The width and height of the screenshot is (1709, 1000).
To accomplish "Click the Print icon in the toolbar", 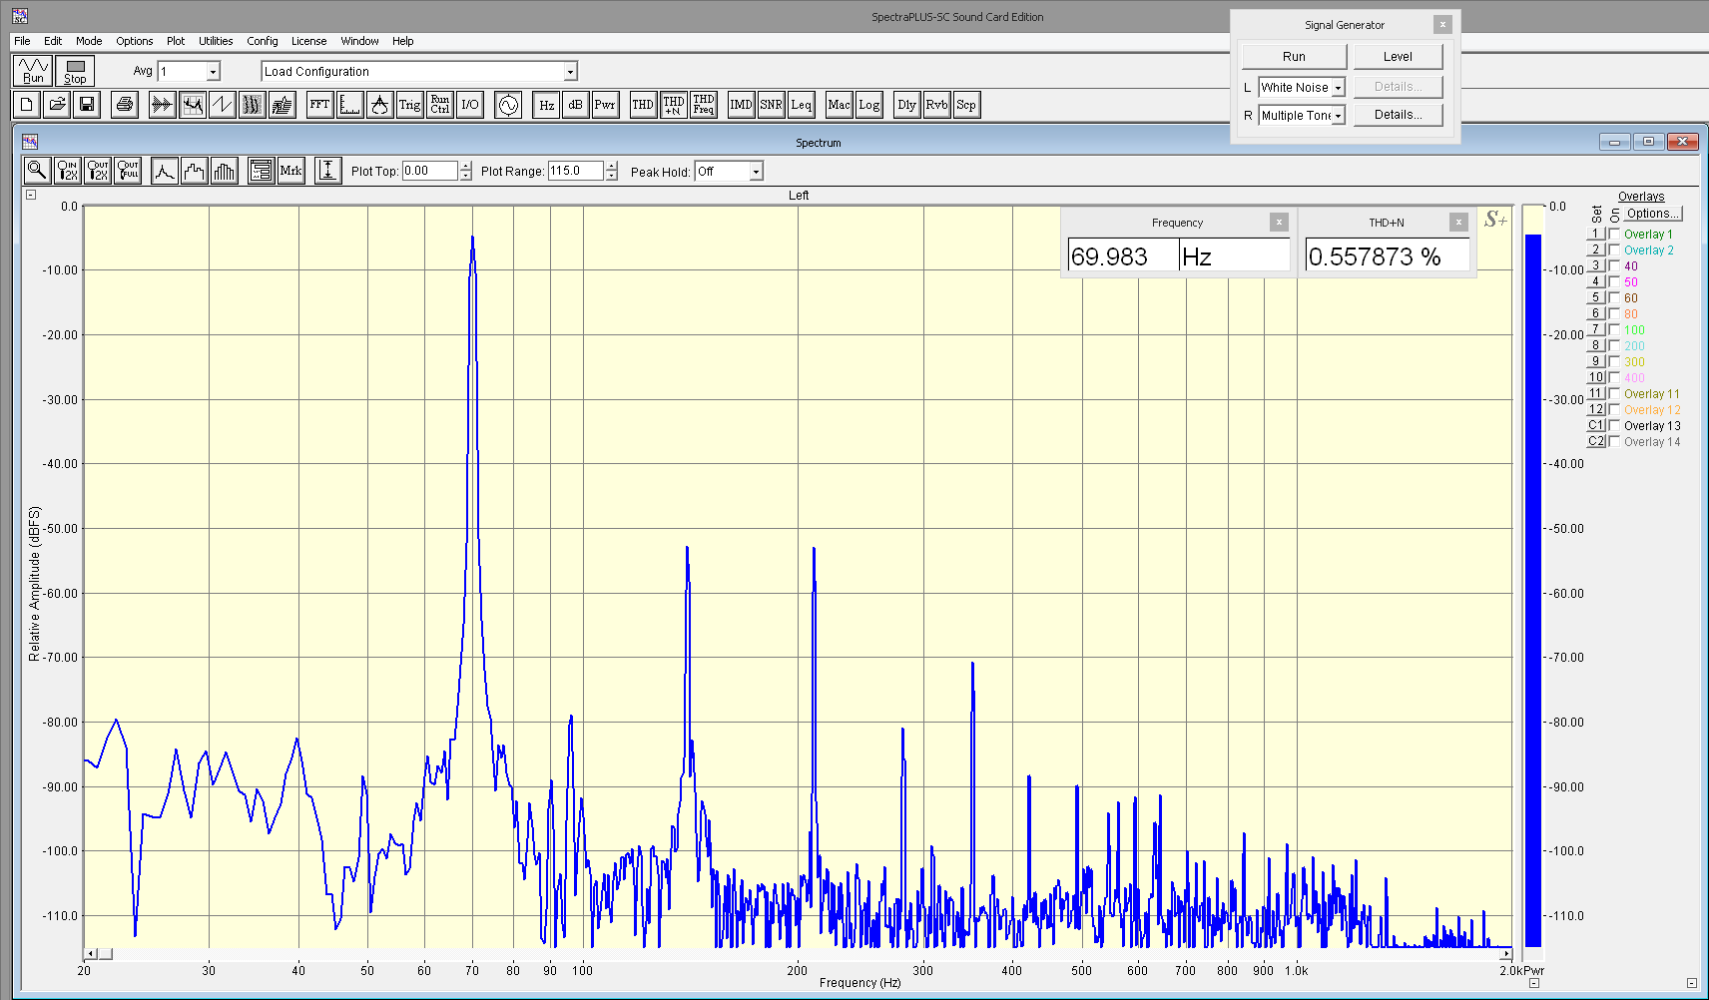I will pos(124,105).
